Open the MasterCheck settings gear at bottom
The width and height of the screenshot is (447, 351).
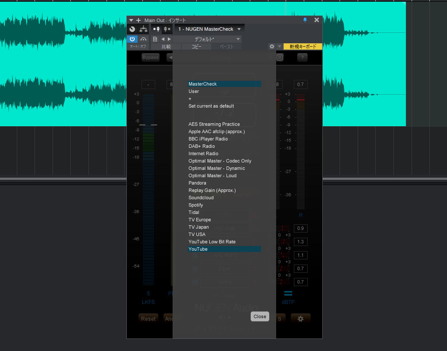300,319
